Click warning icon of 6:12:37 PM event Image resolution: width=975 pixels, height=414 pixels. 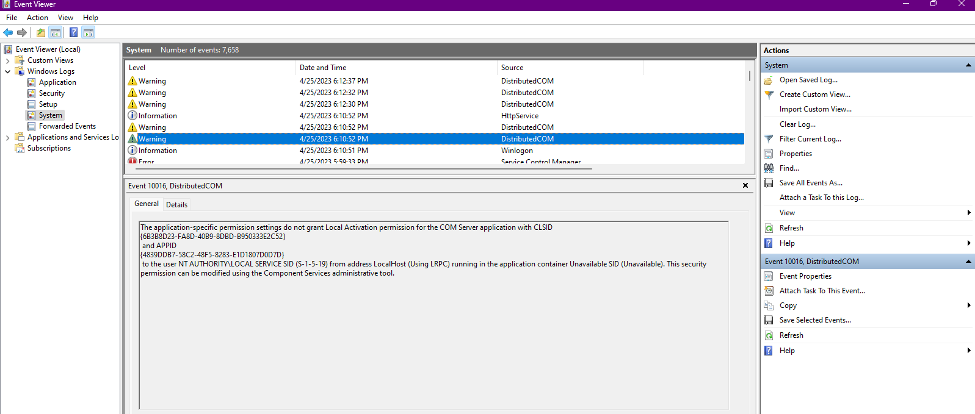(132, 81)
